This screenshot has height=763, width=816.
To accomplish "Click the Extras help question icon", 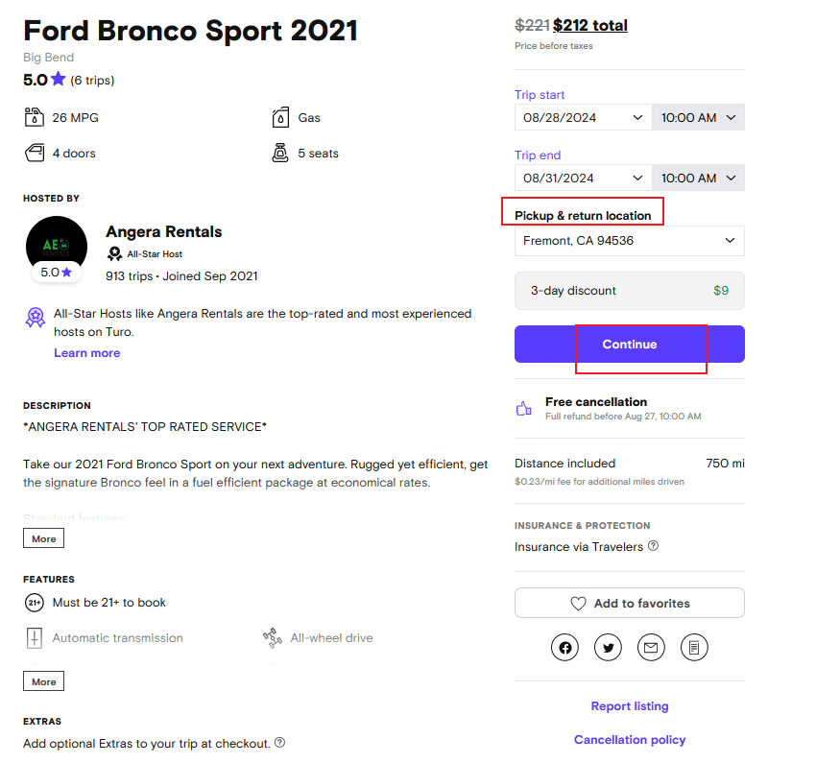I will click(x=279, y=743).
